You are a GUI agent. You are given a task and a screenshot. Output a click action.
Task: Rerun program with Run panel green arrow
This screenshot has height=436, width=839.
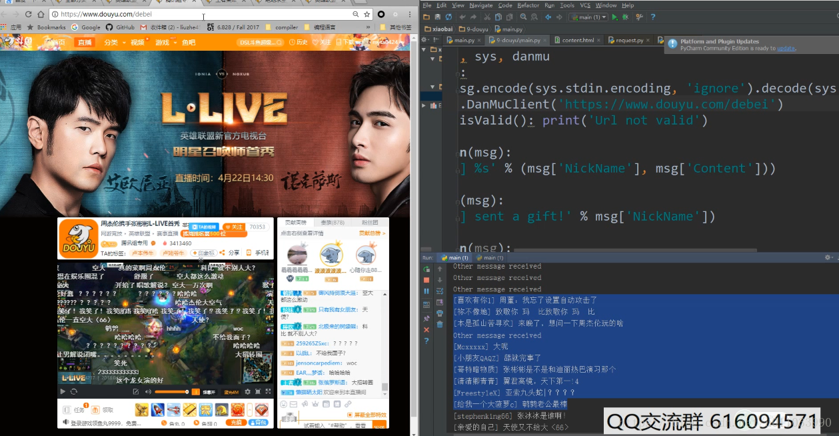426,269
